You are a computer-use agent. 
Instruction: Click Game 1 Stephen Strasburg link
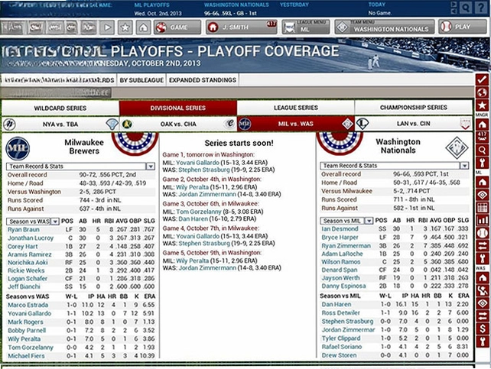(x=204, y=170)
